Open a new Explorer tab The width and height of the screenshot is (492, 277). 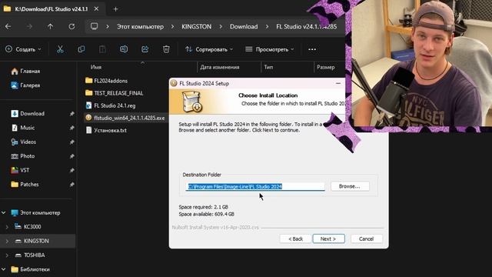click(x=115, y=9)
